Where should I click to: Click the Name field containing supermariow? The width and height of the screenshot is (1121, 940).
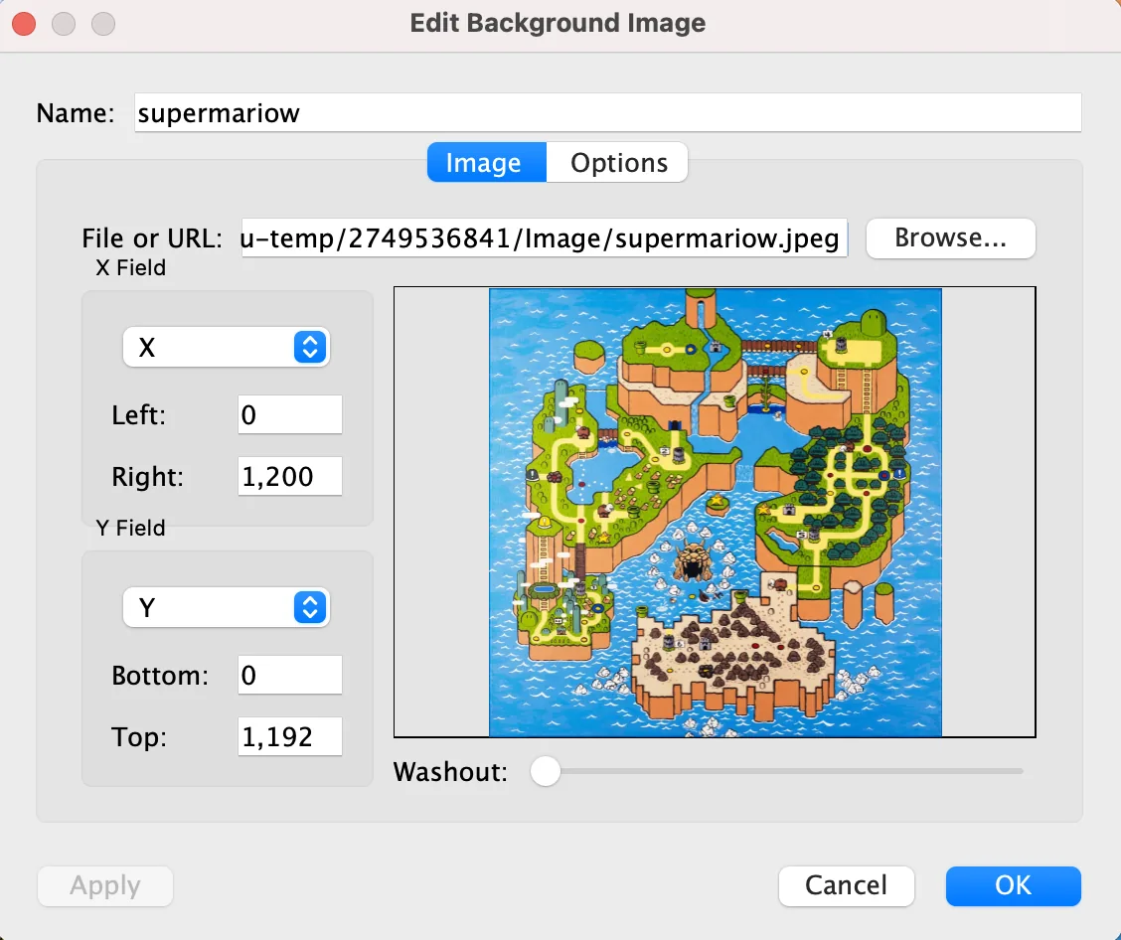(607, 112)
